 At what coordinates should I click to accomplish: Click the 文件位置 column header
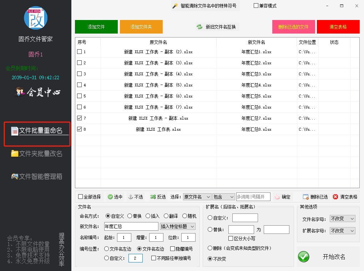pyautogui.click(x=307, y=42)
